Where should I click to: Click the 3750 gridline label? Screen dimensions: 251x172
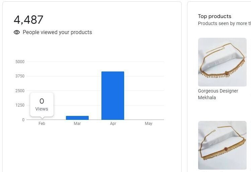20,76
